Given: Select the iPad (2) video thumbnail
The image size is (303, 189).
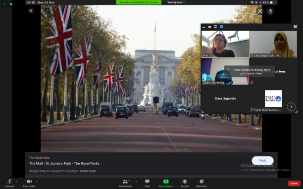Looking at the screenshot, I should pos(225,44).
